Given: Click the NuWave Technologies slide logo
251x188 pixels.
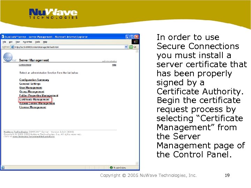Looking at the screenshot, I should [53, 14].
